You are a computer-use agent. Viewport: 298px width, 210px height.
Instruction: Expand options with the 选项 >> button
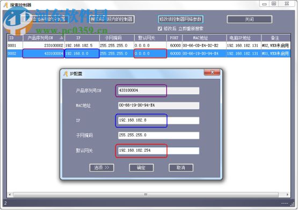[101, 168]
